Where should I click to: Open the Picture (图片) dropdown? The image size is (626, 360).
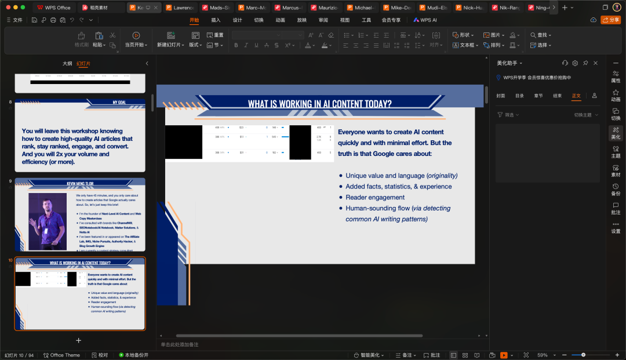point(494,35)
